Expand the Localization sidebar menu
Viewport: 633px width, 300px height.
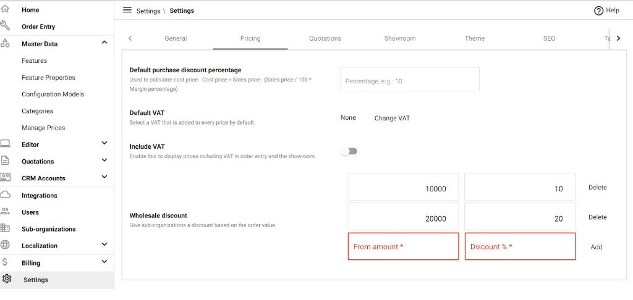tap(104, 244)
